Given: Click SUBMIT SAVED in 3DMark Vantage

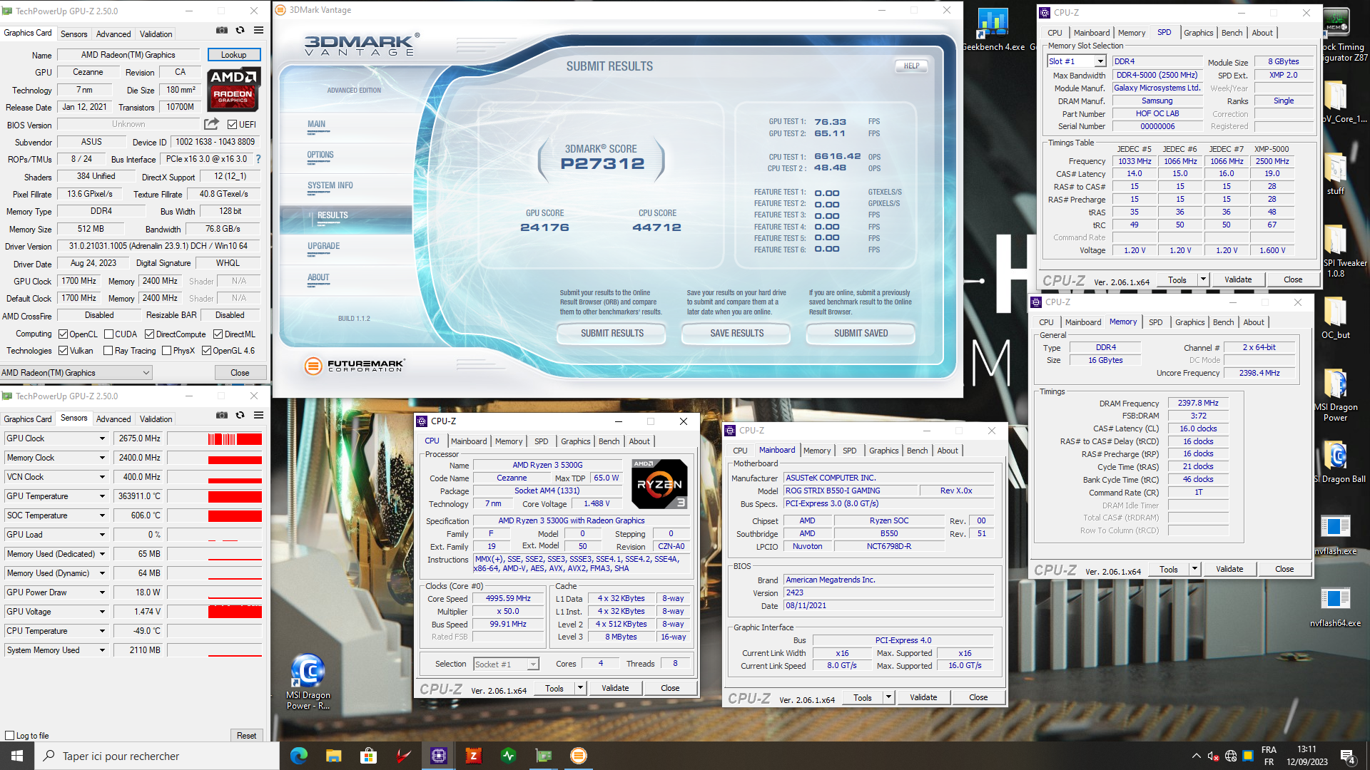Looking at the screenshot, I should tap(861, 333).
